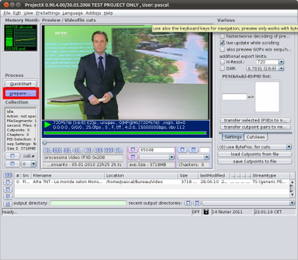298x260 pixels.
Task: Open the Edit menu
Action: [x=17, y=13]
